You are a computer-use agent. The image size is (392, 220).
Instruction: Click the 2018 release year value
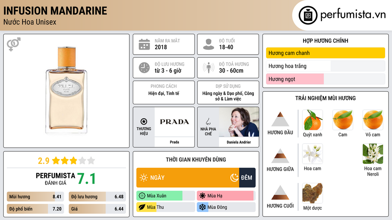pos(161,47)
